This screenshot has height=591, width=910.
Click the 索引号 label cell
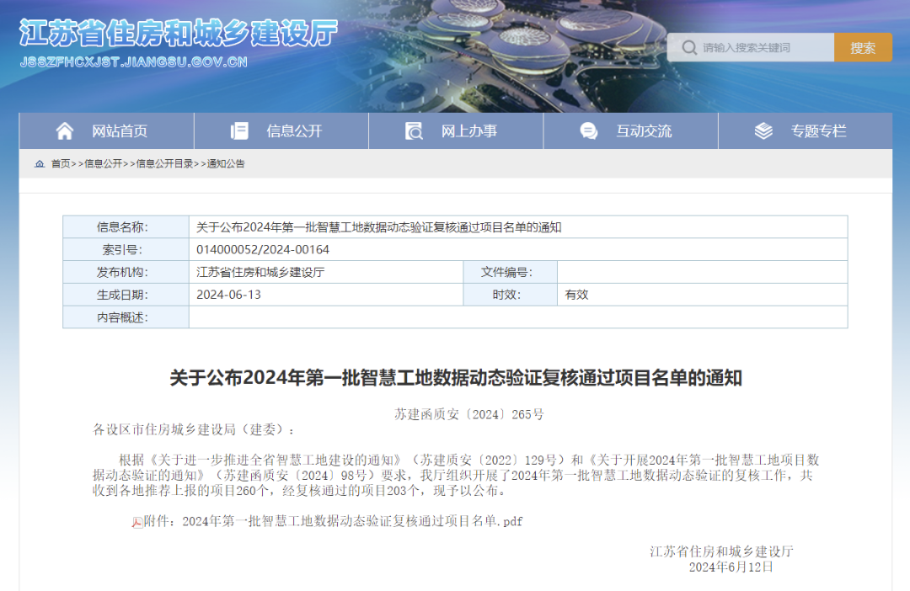point(126,249)
